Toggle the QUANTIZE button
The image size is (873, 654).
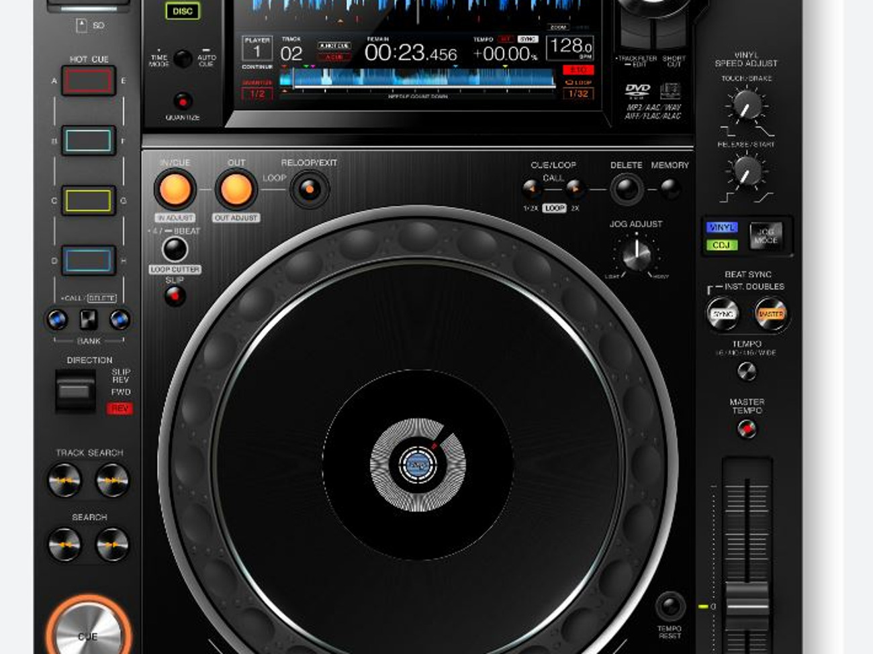click(x=182, y=101)
